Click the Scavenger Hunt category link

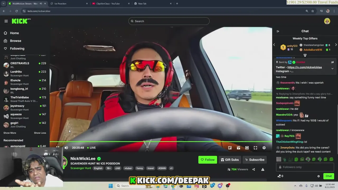pyautogui.click(x=81, y=168)
